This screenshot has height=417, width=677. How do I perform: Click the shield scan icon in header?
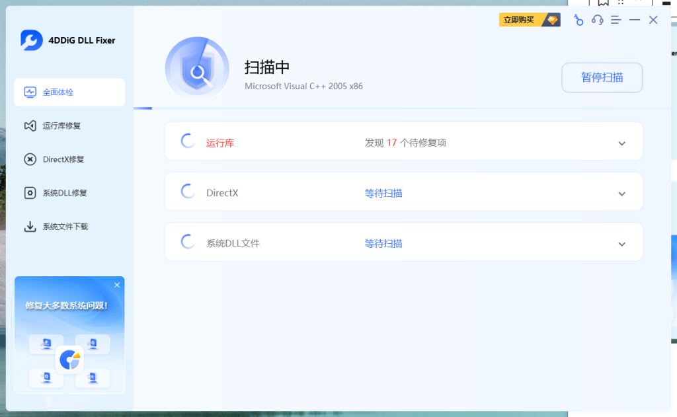pyautogui.click(x=197, y=67)
